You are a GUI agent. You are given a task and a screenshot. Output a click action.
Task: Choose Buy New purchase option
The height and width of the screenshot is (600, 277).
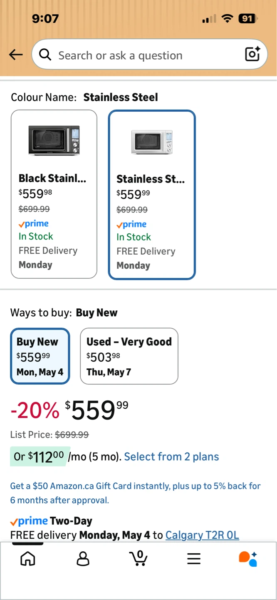point(40,356)
